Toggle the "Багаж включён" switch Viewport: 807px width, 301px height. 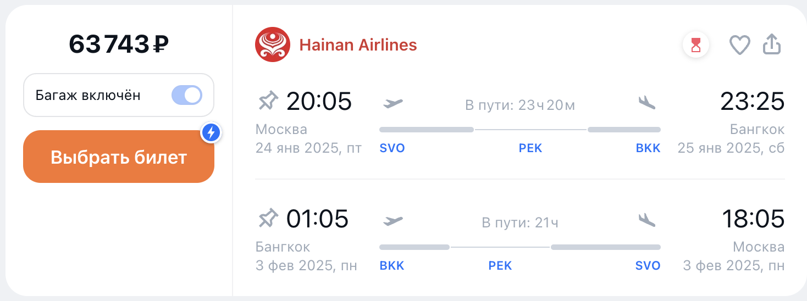point(187,96)
